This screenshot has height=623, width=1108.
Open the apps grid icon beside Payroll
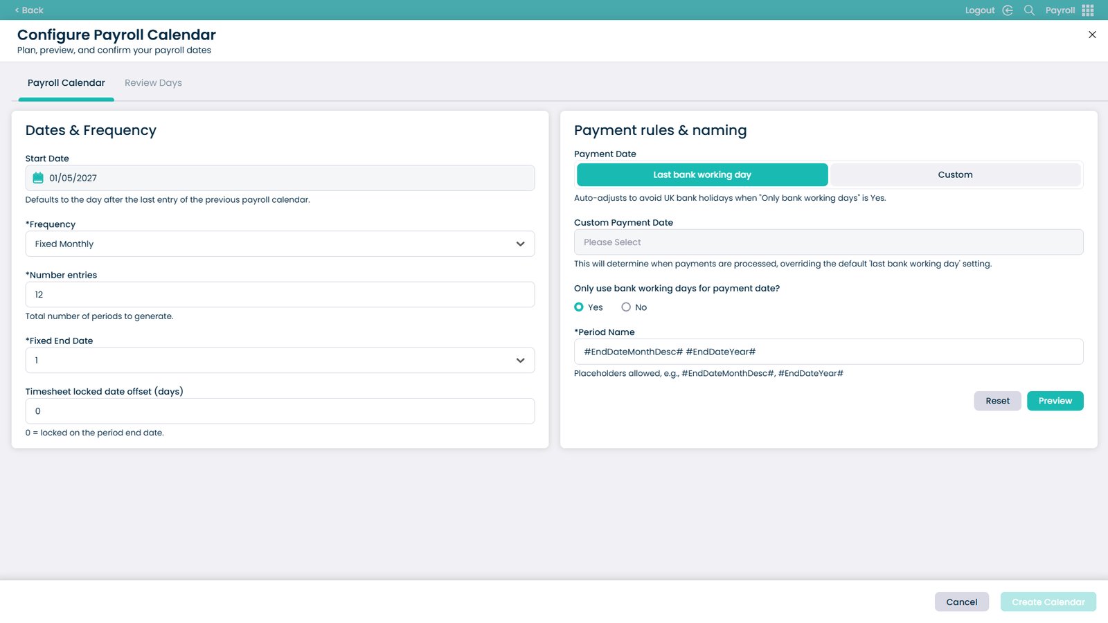pyautogui.click(x=1088, y=10)
